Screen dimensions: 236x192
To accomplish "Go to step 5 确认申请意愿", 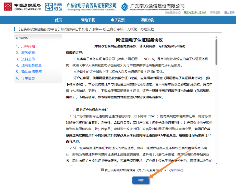I will click(29, 72).
